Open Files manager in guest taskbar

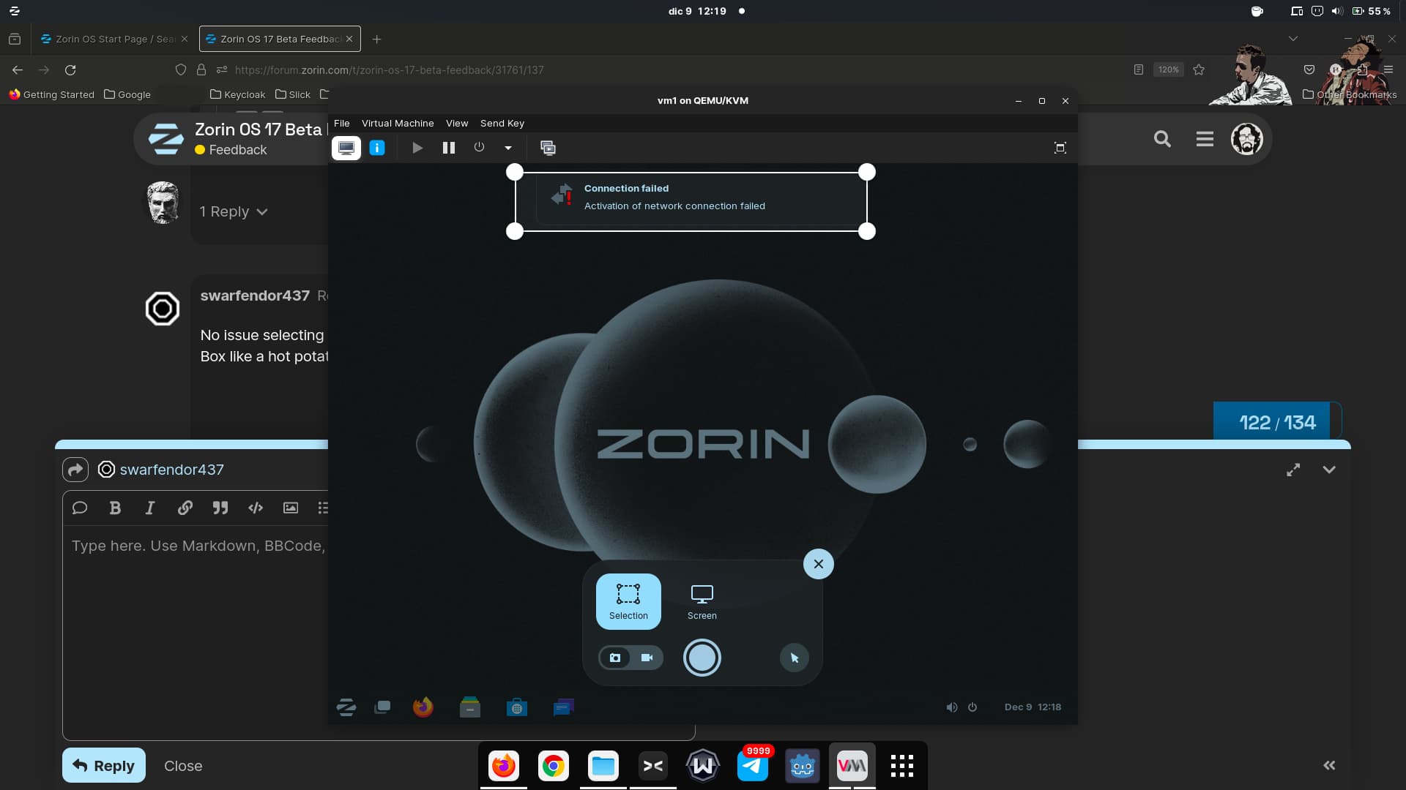470,707
